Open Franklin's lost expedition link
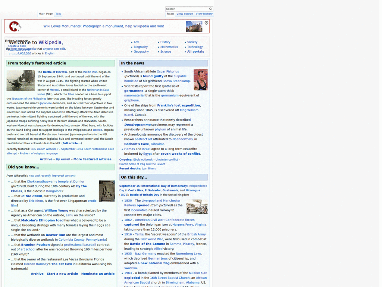The image size is (382, 287). [179, 105]
